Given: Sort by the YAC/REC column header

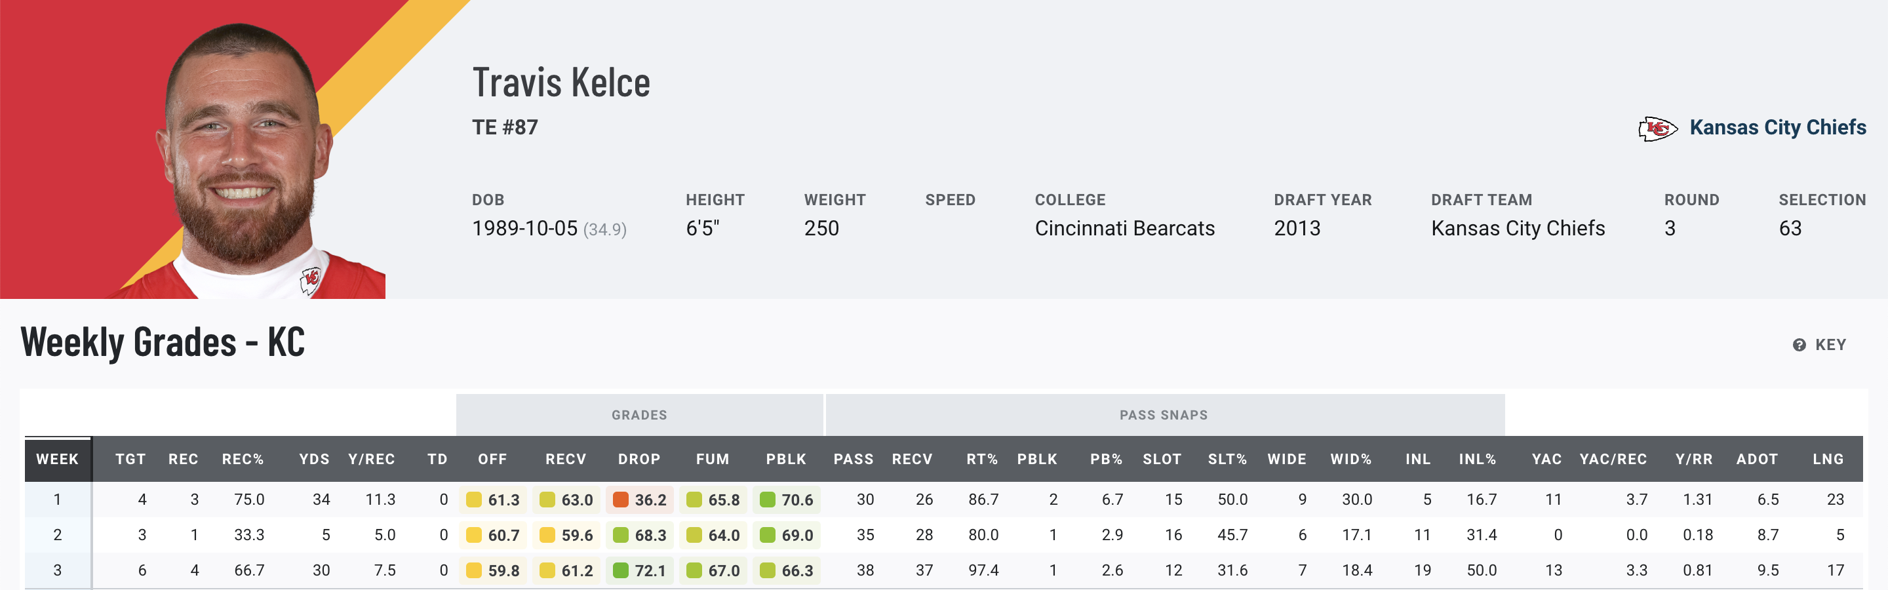Looking at the screenshot, I should 1613,459.
